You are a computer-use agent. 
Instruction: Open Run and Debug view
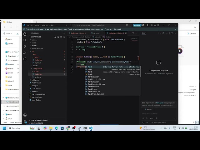[x=25, y=53]
